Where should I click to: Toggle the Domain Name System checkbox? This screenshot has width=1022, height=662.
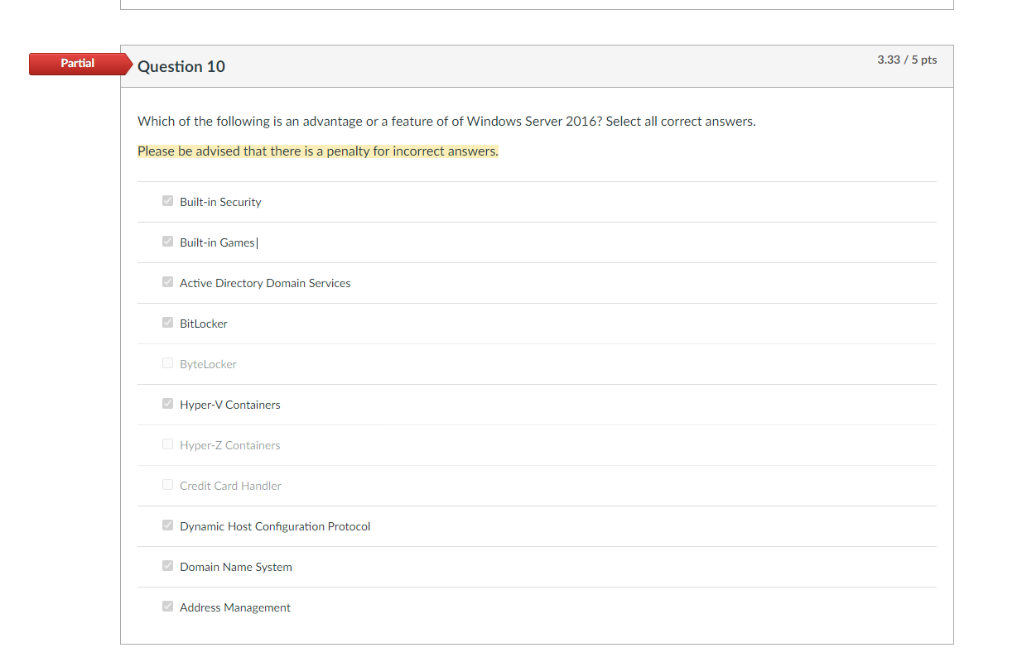(167, 566)
